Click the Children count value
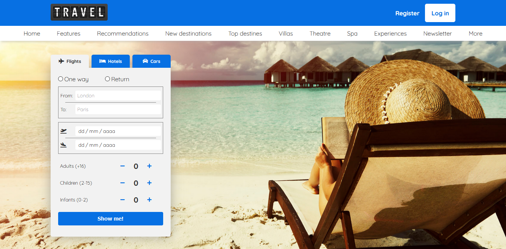The width and height of the screenshot is (506, 249). [x=136, y=183]
